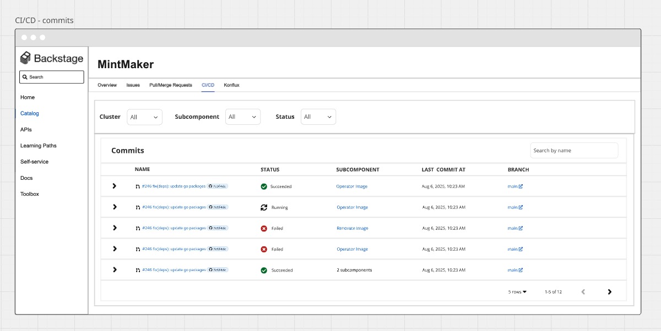The width and height of the screenshot is (661, 331).
Task: Click the NAME column header
Action: (x=142, y=169)
